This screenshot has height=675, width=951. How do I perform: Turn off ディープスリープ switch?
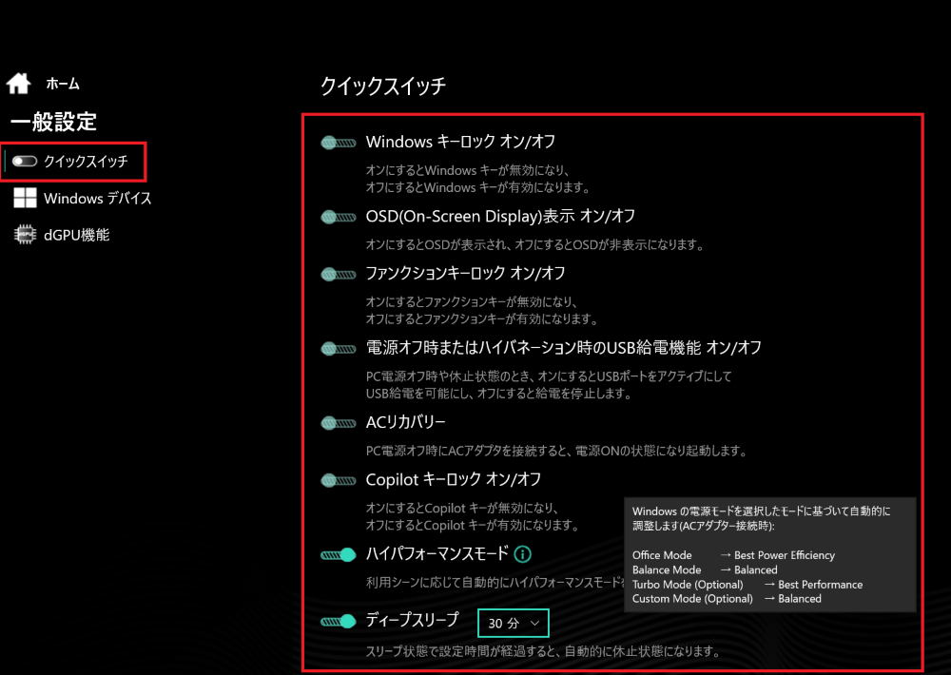pyautogui.click(x=338, y=622)
